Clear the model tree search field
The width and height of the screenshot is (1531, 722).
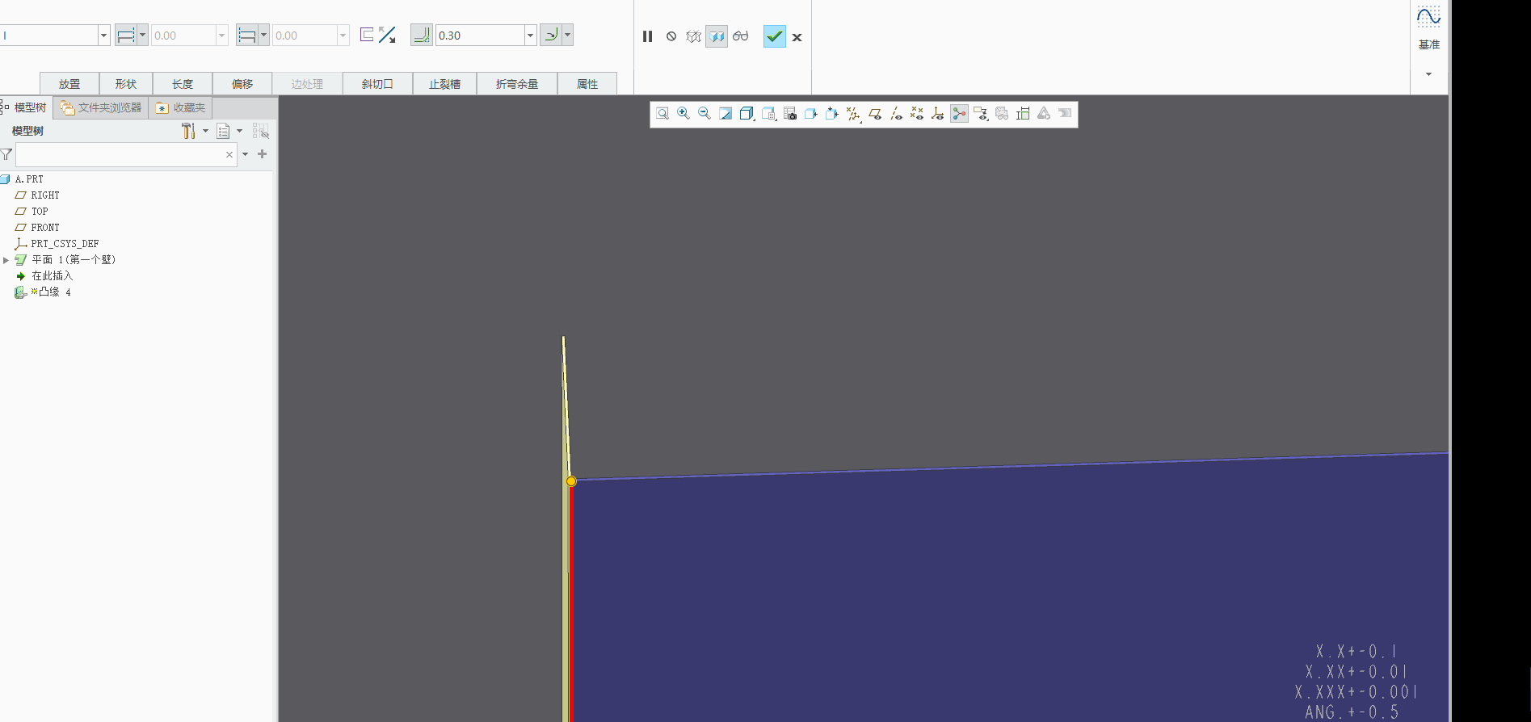(229, 154)
